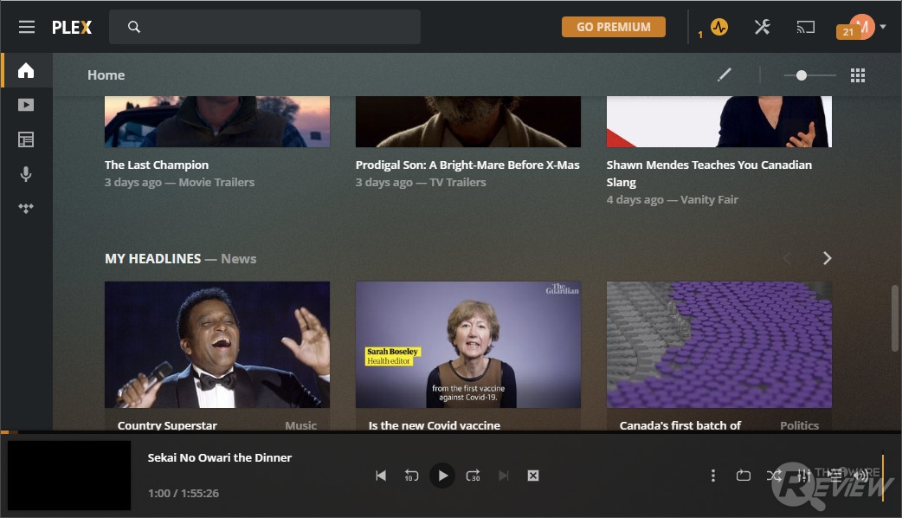Open the Tidal icon in sidebar
The image size is (902, 518).
(26, 209)
